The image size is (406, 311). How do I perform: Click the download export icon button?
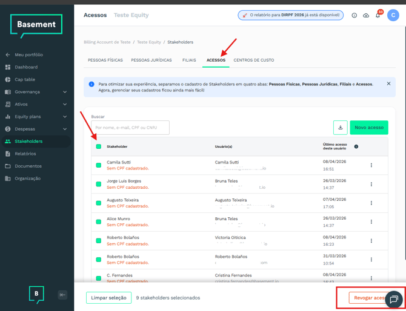coord(340,127)
